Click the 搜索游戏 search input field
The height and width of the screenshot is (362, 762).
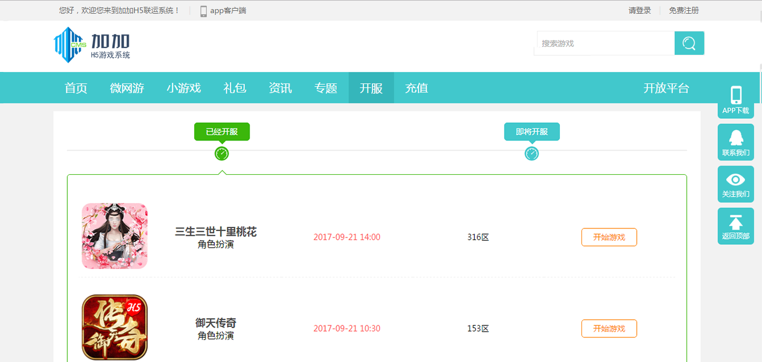(x=604, y=42)
